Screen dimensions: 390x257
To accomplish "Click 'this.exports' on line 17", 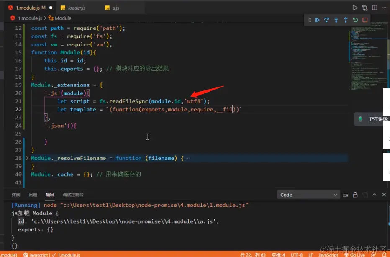I will (x=64, y=68).
